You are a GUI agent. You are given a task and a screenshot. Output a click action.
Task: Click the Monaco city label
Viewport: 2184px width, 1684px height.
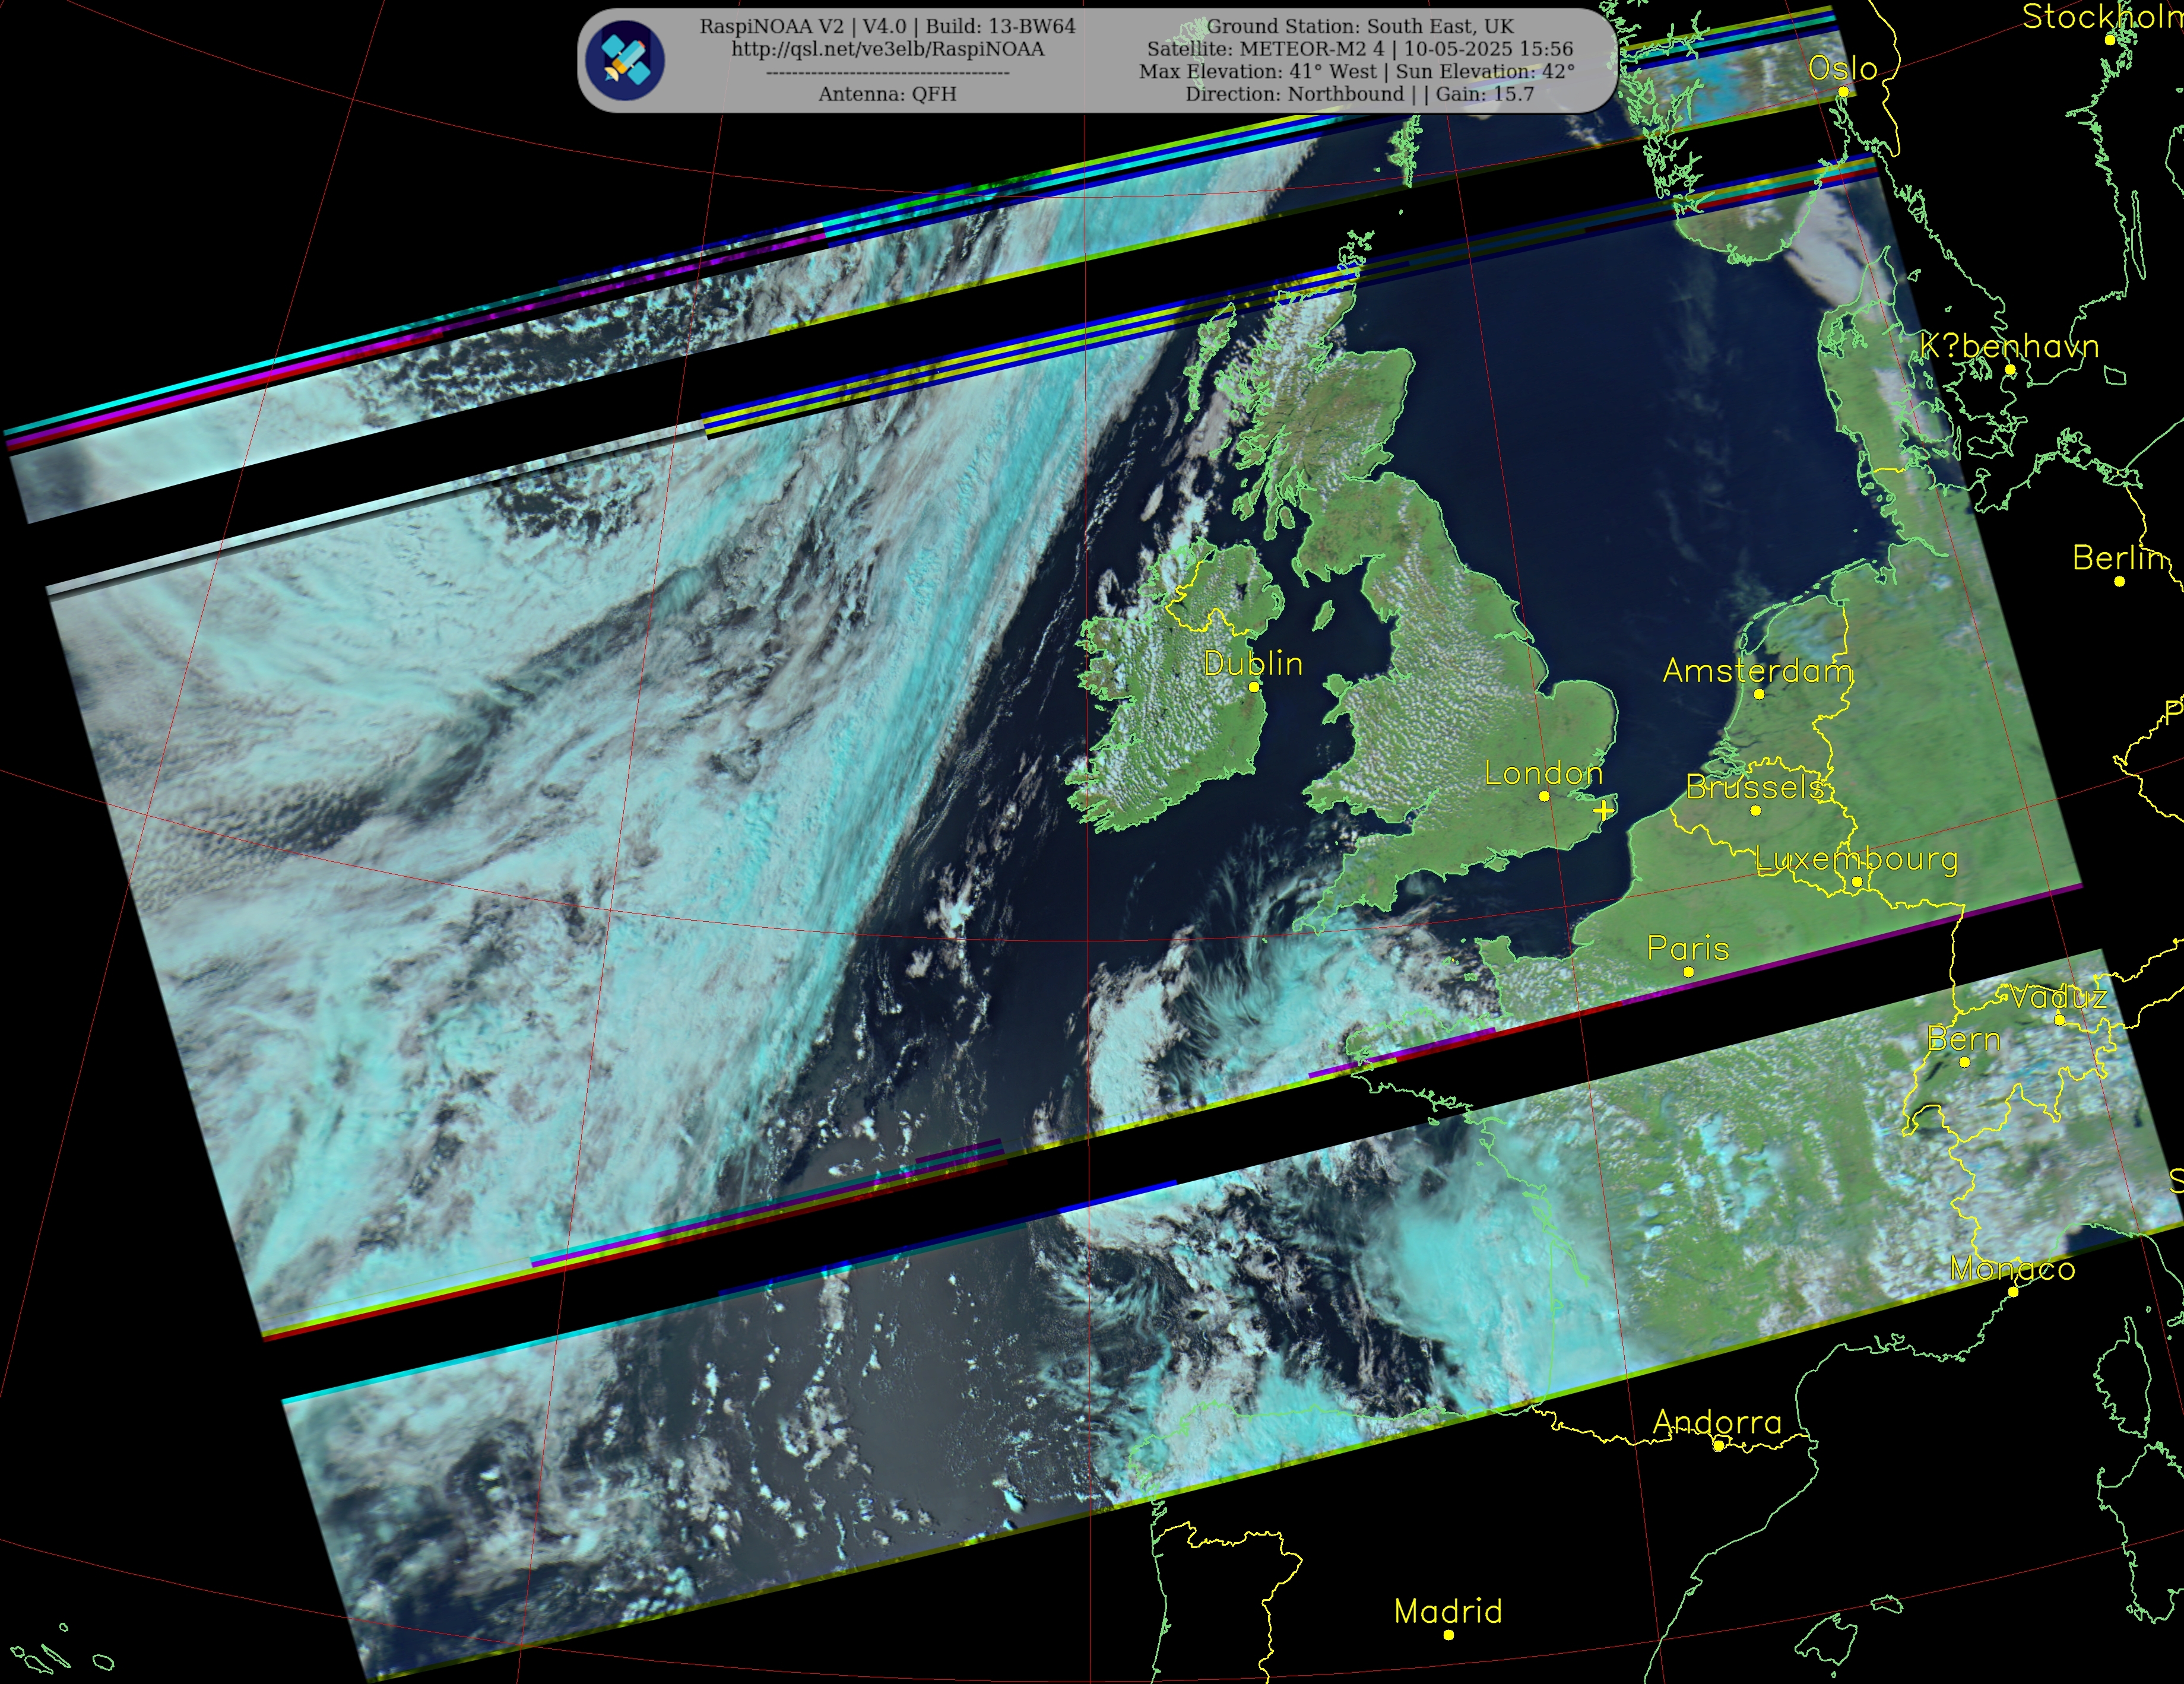[2012, 1269]
